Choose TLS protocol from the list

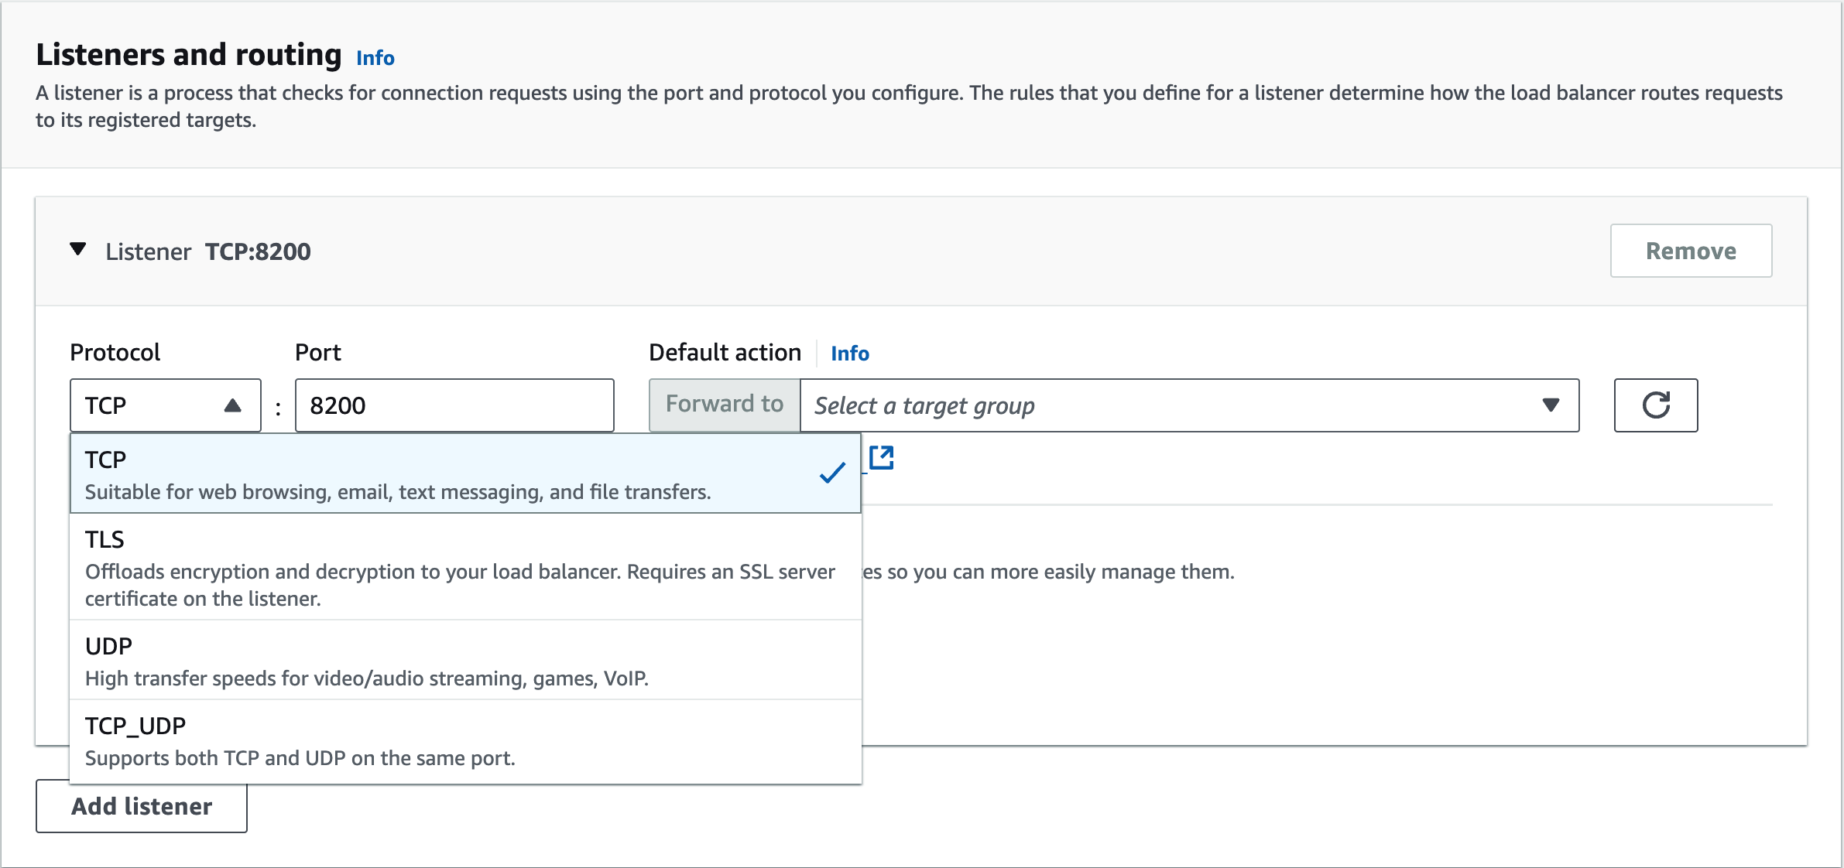click(x=105, y=539)
